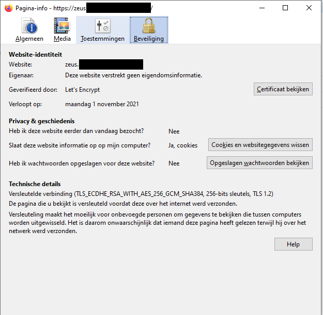Open the Toestemmingen permissions tab
The height and width of the screenshot is (315, 323).
[x=102, y=30]
